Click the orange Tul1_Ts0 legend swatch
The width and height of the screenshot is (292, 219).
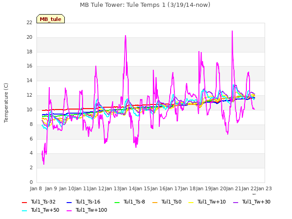coord(155,202)
